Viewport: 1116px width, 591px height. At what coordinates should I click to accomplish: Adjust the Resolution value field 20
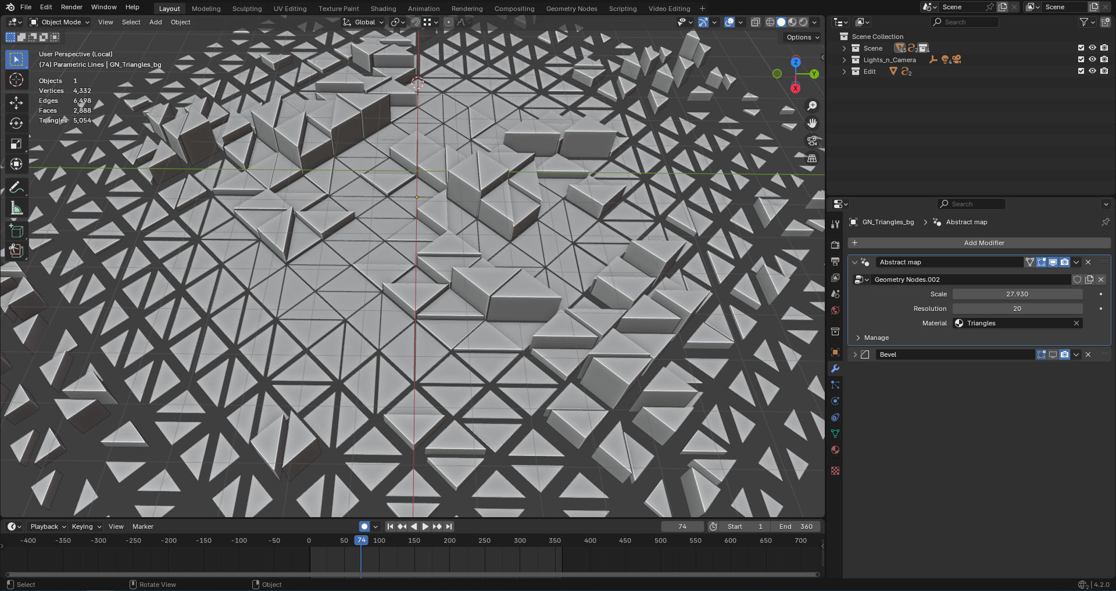coord(1017,309)
